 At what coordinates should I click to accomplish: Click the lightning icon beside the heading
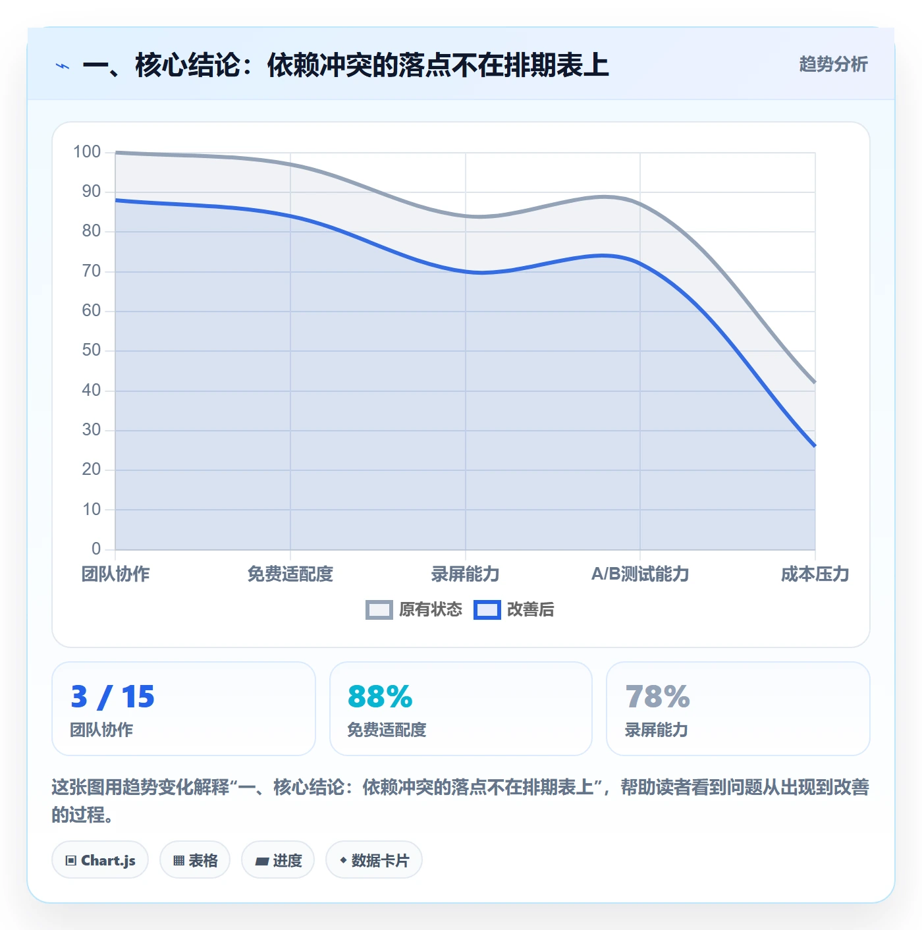pos(63,66)
